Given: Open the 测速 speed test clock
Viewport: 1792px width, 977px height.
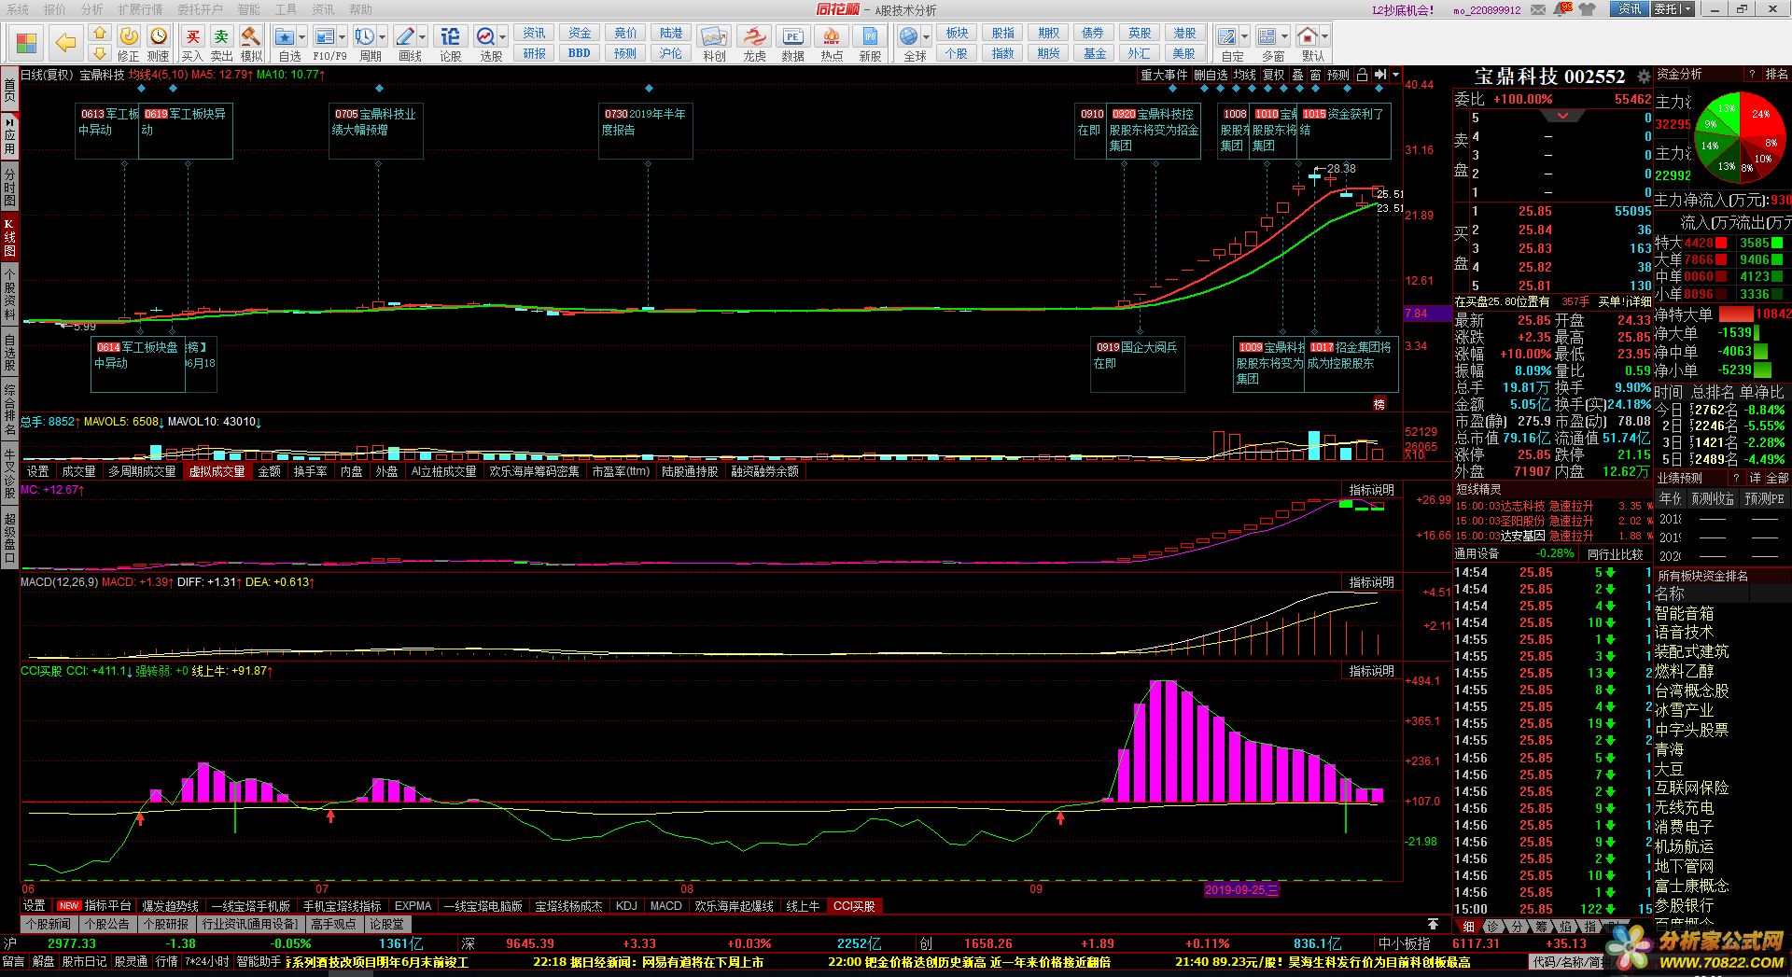Looking at the screenshot, I should [159, 43].
